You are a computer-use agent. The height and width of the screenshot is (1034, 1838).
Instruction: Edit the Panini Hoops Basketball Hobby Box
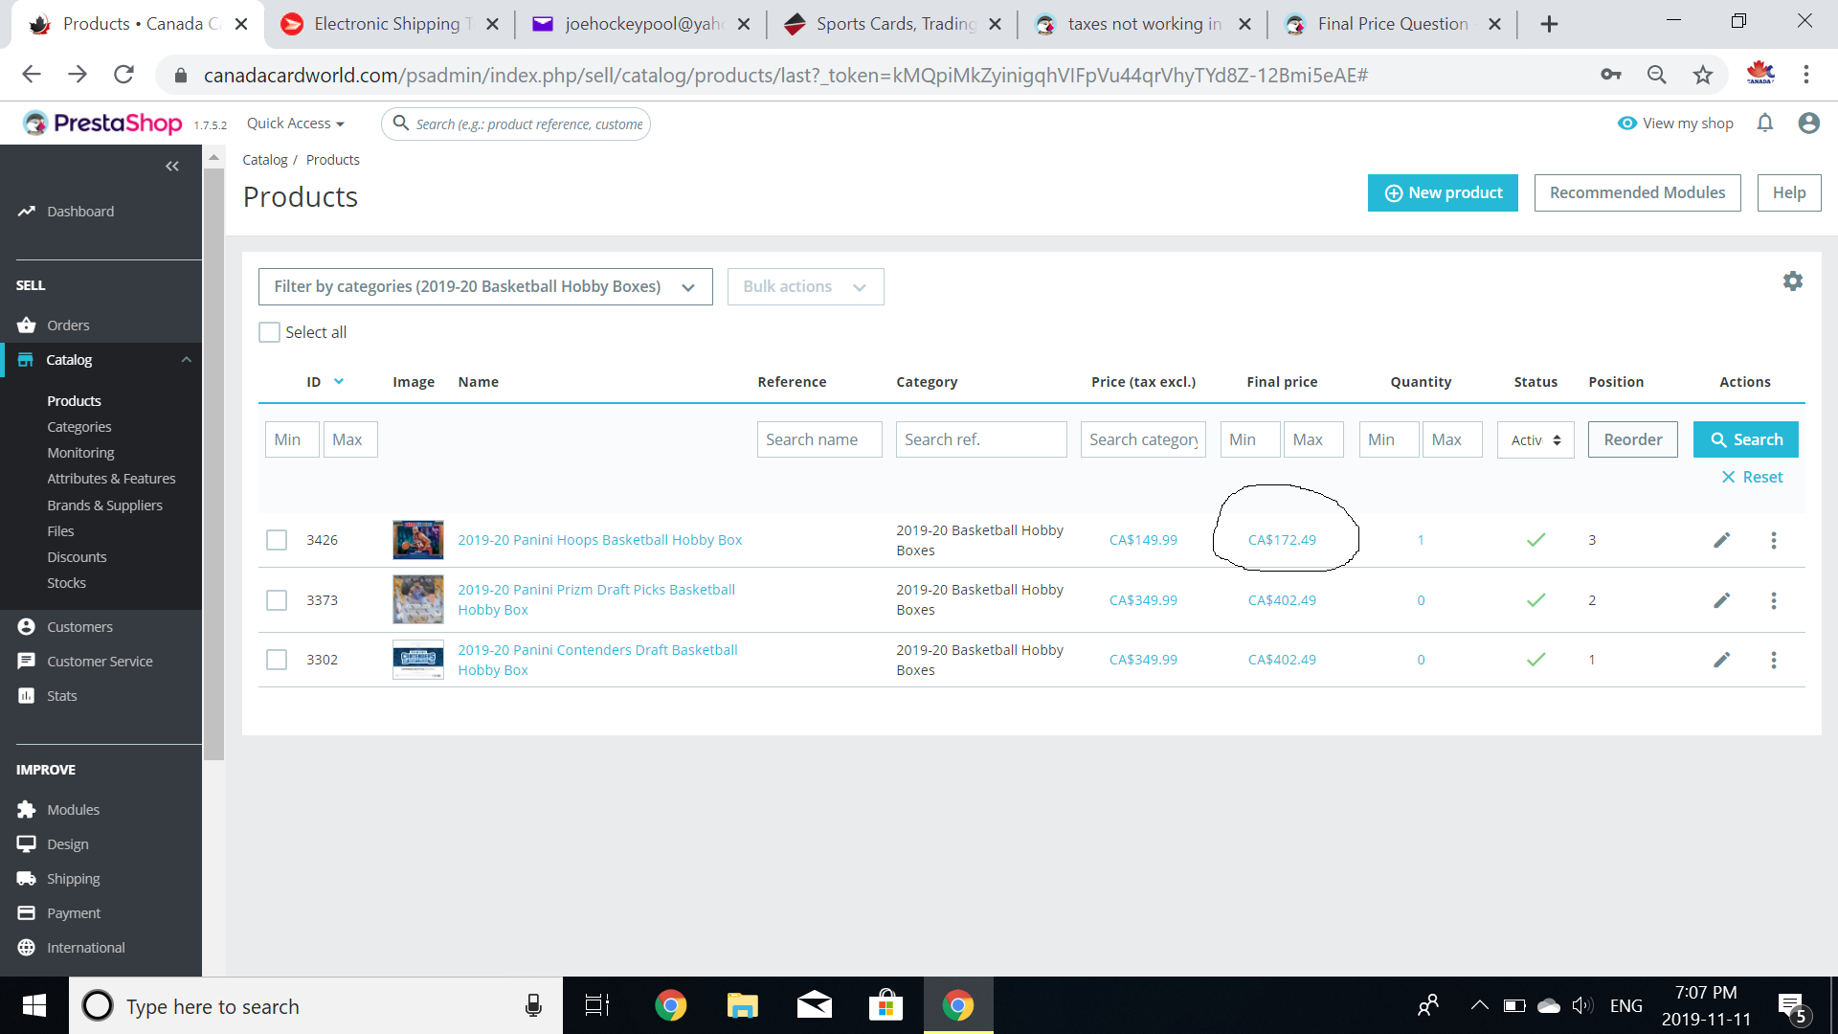(x=1721, y=540)
